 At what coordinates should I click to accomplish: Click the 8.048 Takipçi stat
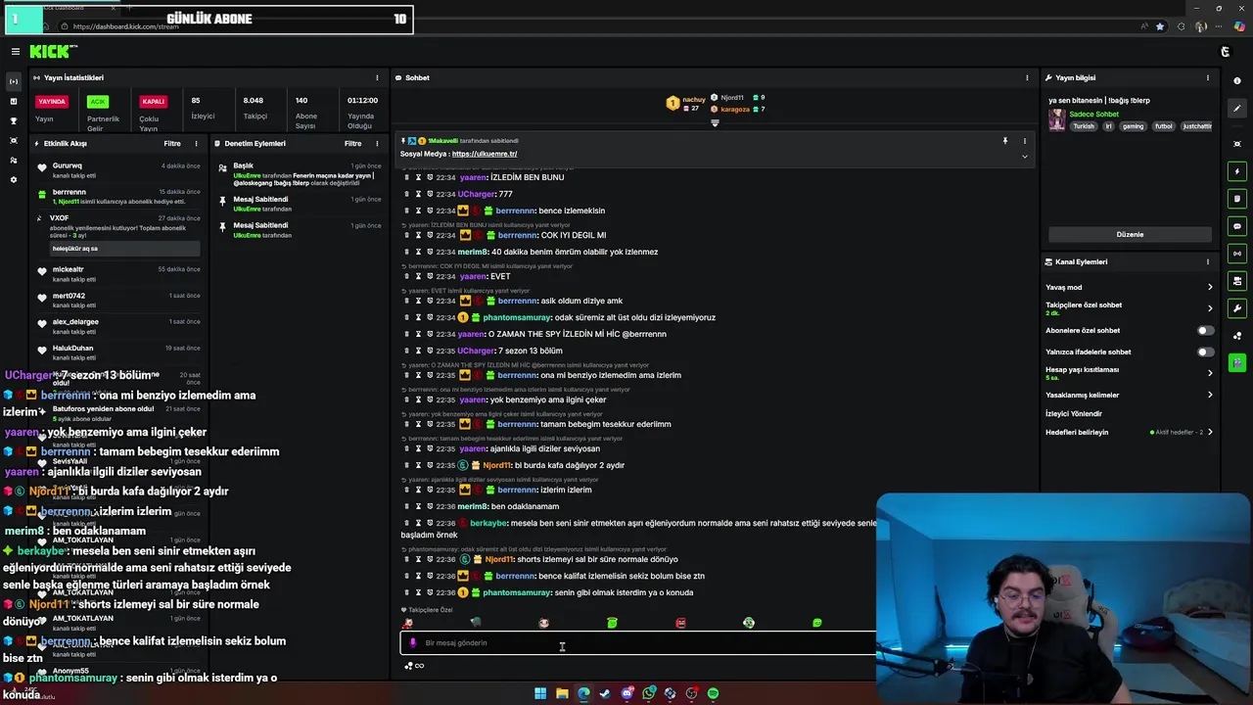[255, 107]
